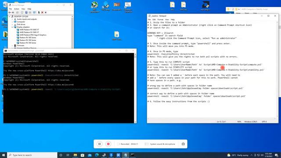Screen dimensions: 281x158
Task: Open File menu in Device Manager
Action: pyautogui.click(x=11, y=9)
